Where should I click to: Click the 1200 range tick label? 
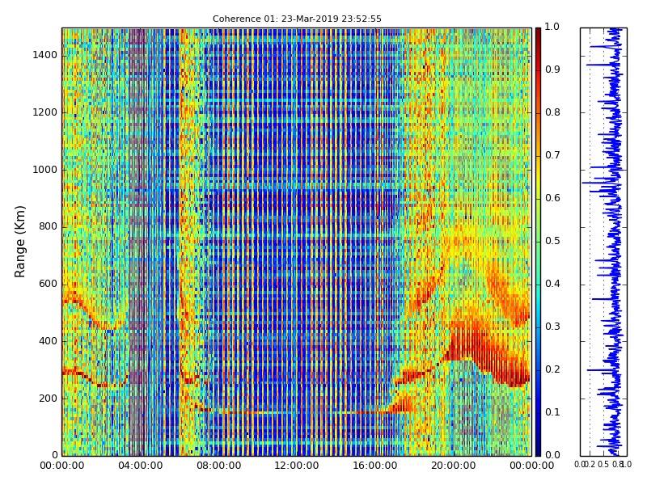point(44,112)
